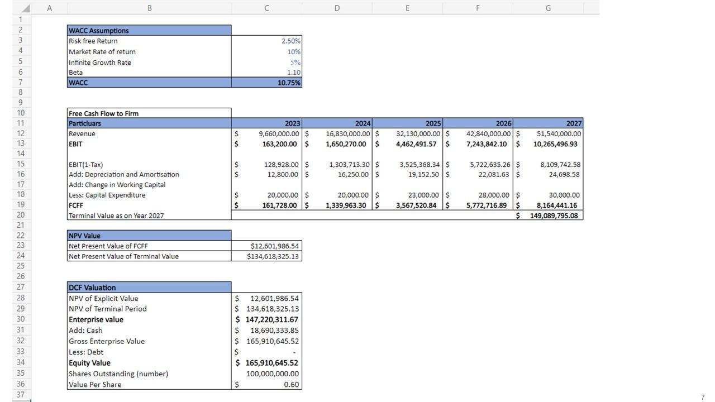This screenshot has height=402, width=715.
Task: Select Shares Outstanding number cell
Action: 266,374
